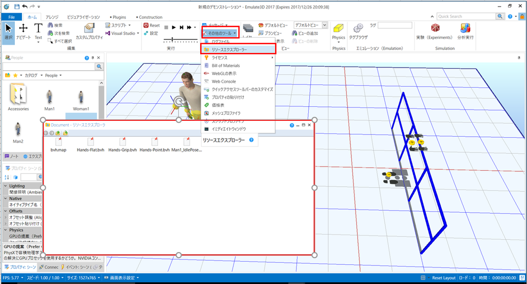Select Hands-Flat.bvh file
The image size is (527, 284).
pyautogui.click(x=90, y=144)
